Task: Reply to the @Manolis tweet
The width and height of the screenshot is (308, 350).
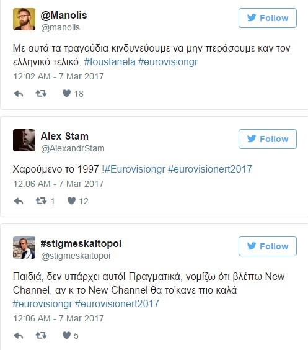Action: [19, 94]
